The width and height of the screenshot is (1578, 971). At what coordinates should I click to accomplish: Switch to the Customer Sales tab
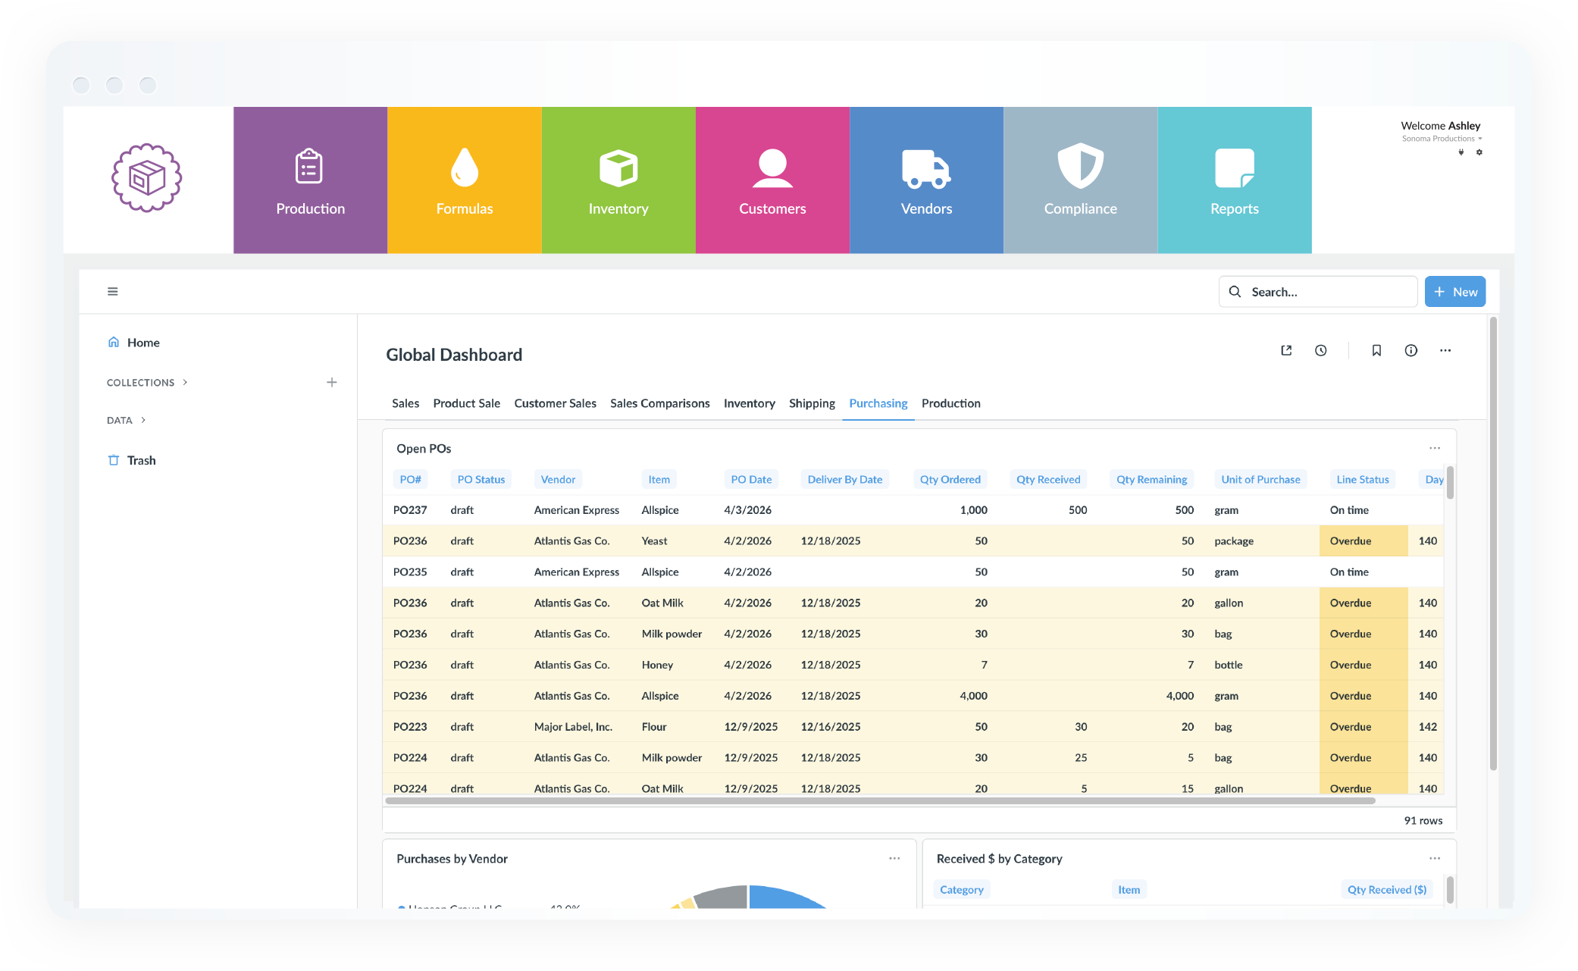coord(556,403)
